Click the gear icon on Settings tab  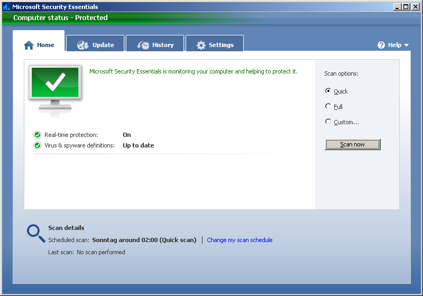[201, 45]
